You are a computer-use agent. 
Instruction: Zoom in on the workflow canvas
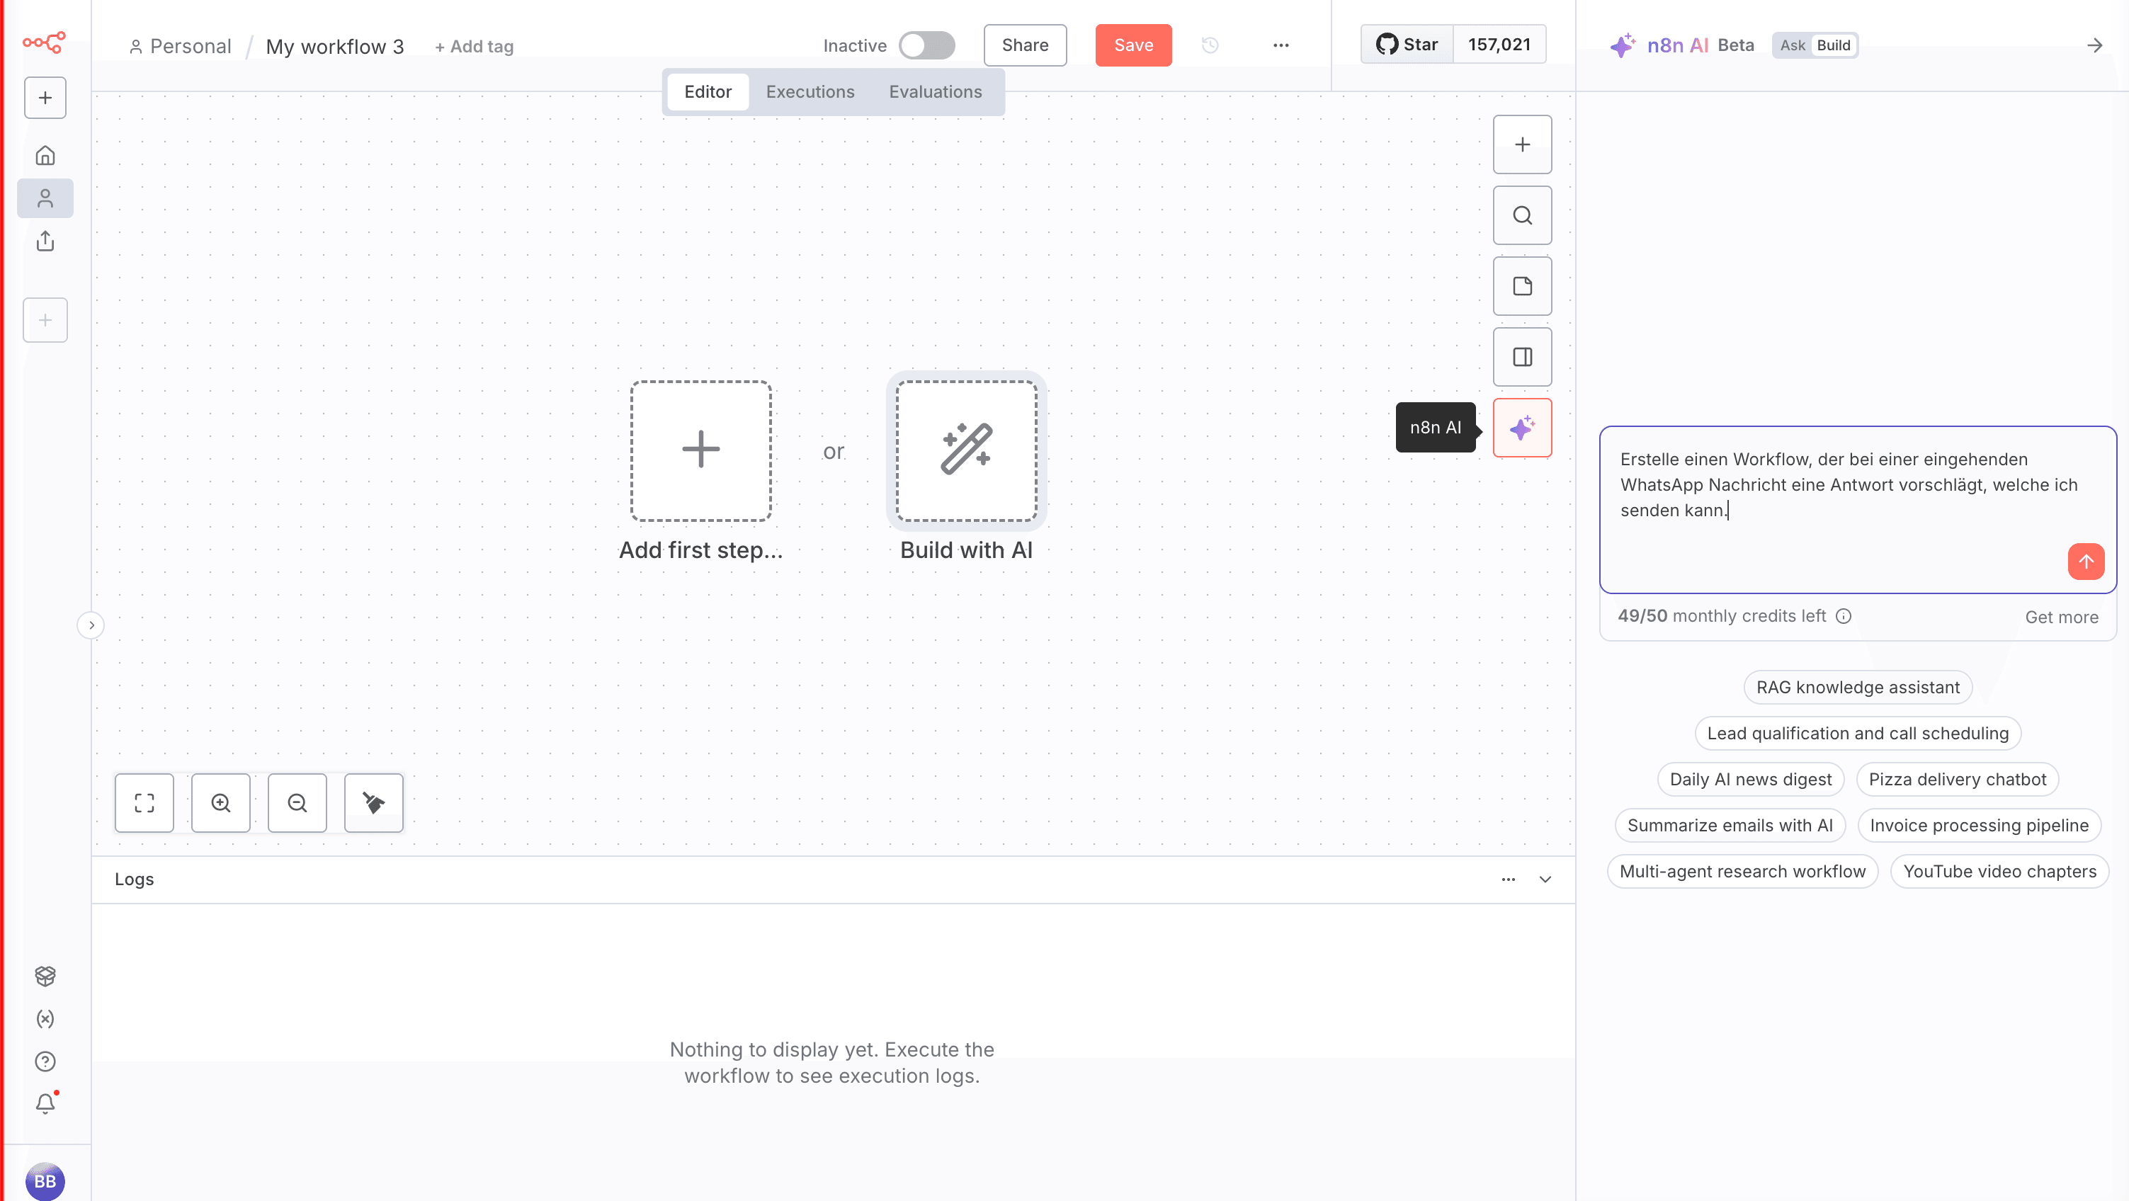(220, 802)
